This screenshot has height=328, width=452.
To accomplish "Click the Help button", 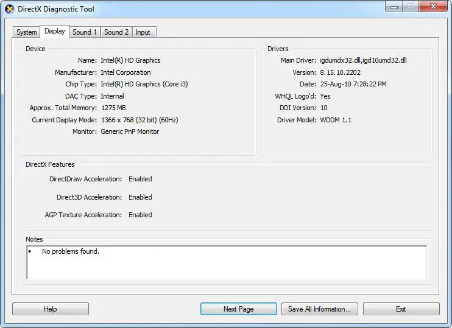I will coord(51,309).
